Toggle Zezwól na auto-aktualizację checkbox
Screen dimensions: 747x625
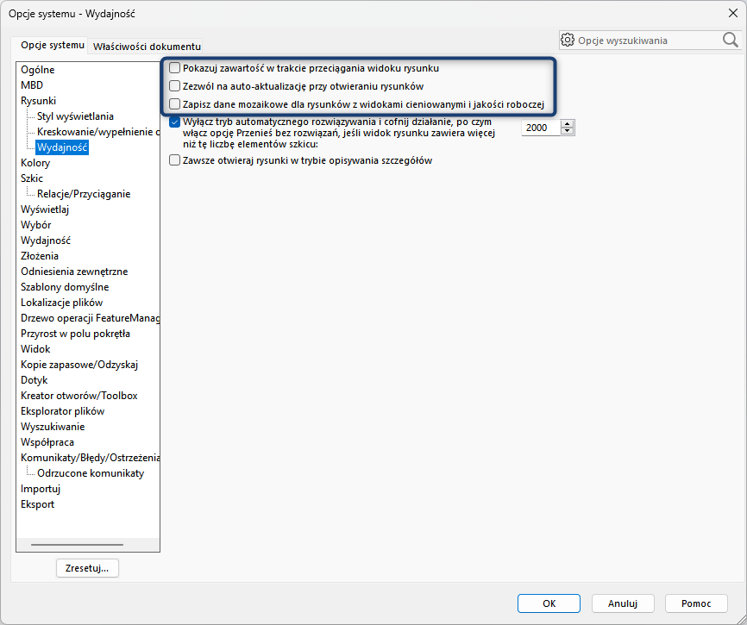click(x=175, y=86)
